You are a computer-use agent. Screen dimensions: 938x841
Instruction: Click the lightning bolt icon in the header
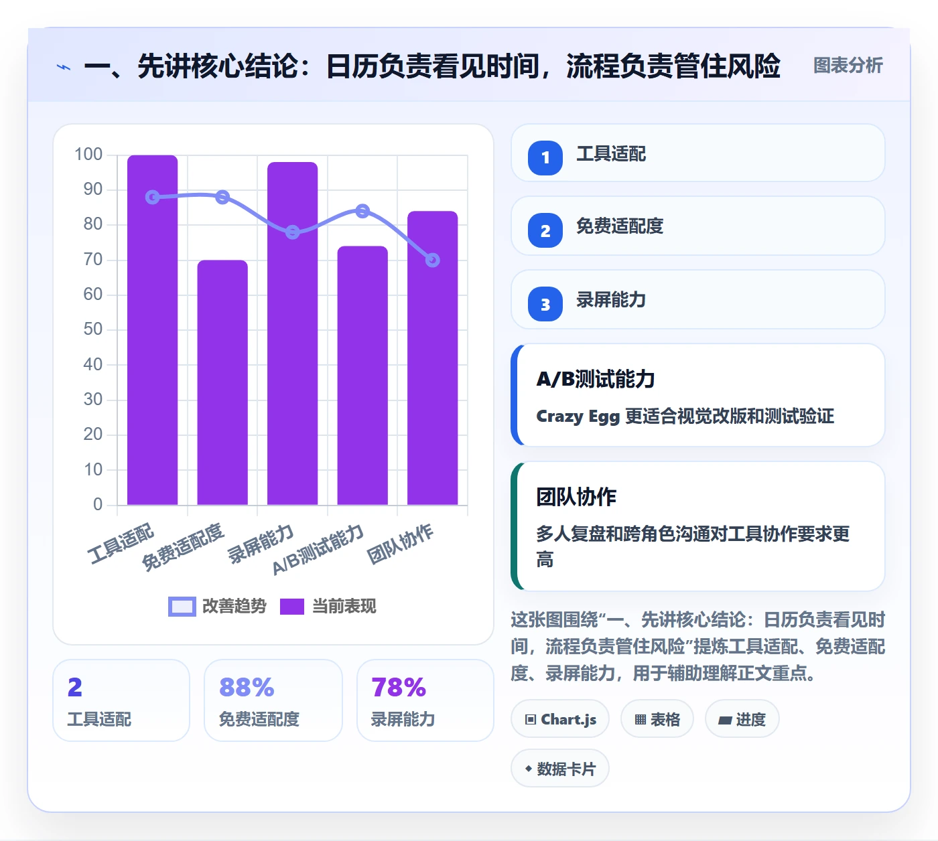click(x=64, y=67)
